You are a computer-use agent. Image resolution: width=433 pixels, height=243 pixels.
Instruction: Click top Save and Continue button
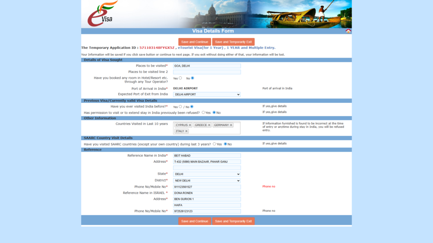[195, 42]
